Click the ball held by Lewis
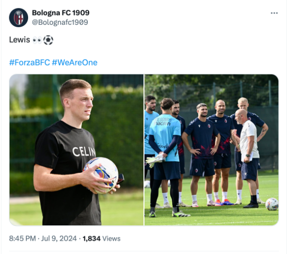 (101, 175)
